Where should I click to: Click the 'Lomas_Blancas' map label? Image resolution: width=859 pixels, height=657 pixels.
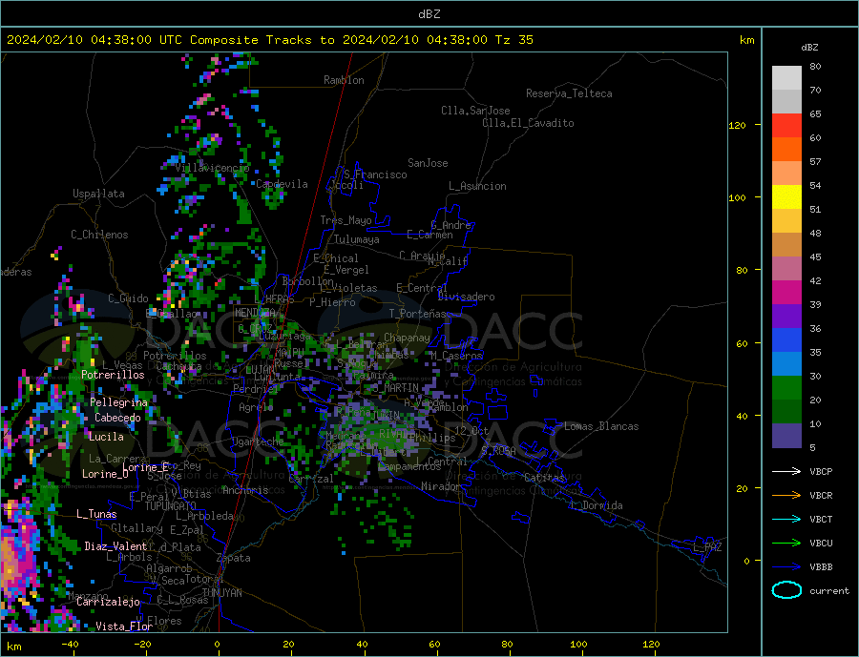[601, 426]
